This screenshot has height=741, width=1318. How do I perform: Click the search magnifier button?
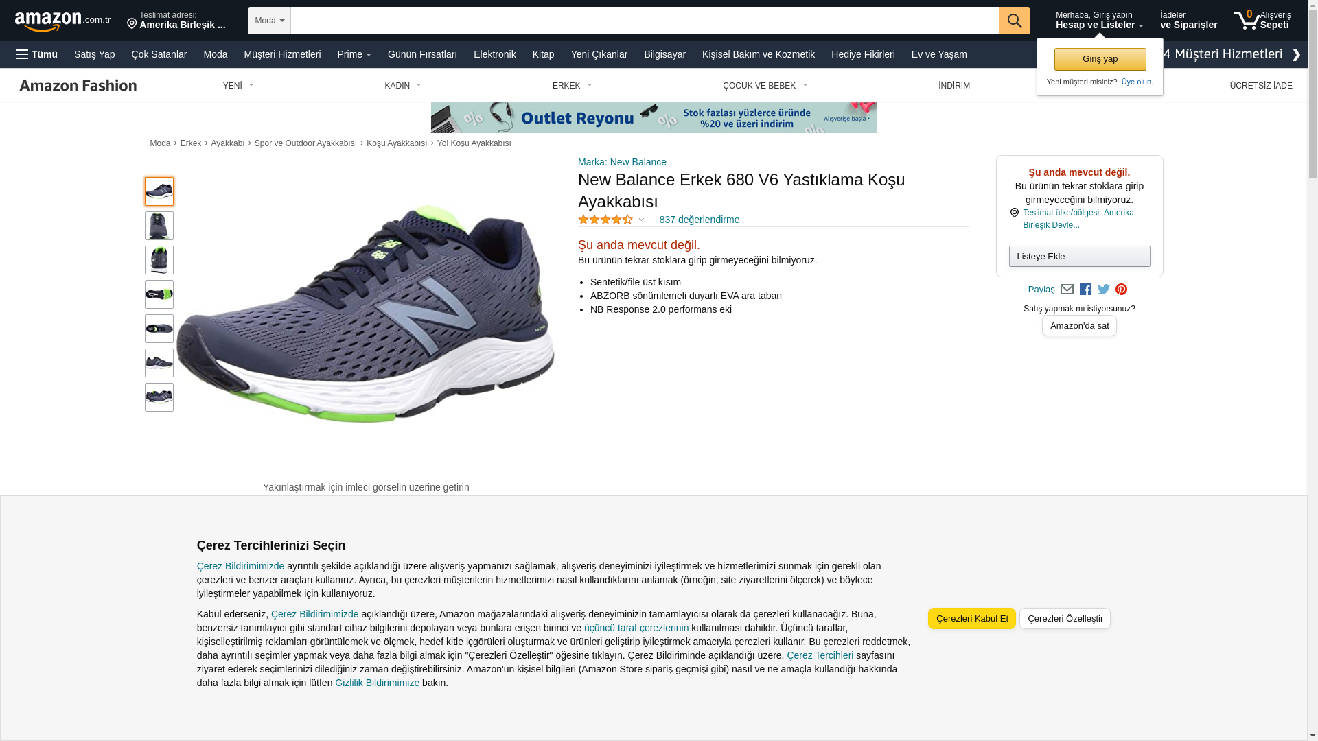[1015, 21]
